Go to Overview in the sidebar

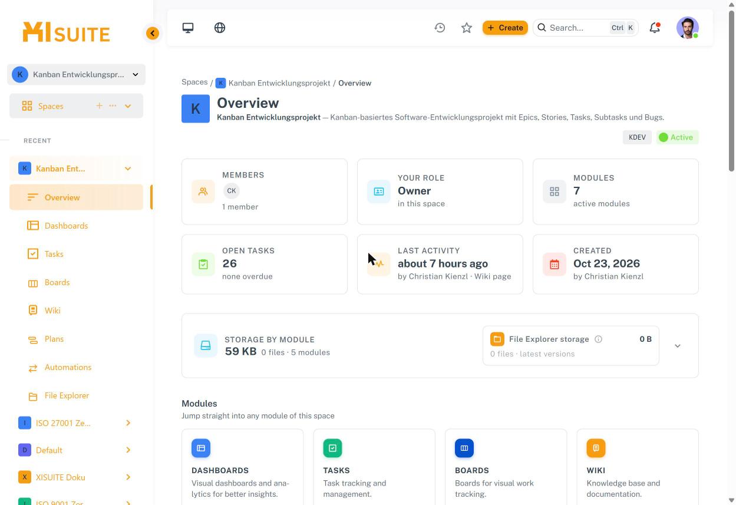coord(76,197)
